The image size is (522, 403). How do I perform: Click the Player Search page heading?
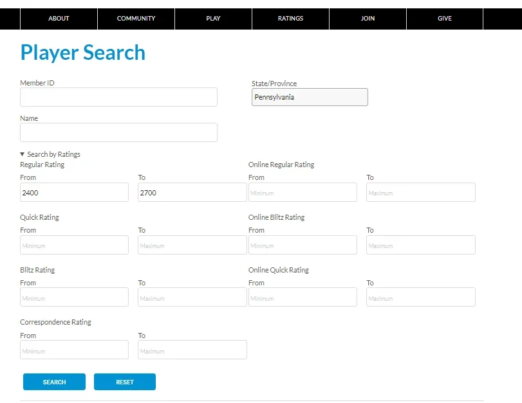coord(82,52)
